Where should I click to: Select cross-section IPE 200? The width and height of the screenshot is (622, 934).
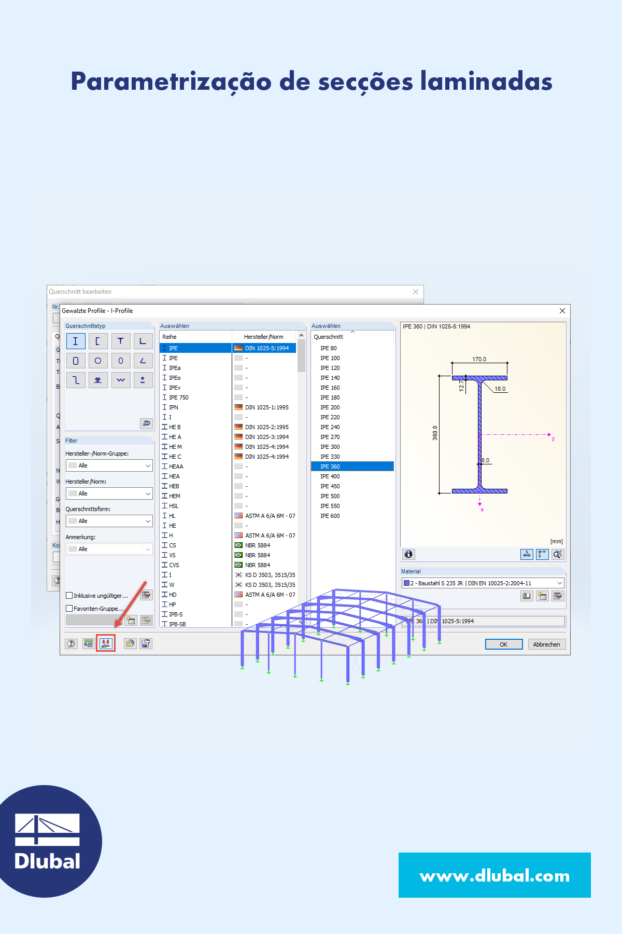pyautogui.click(x=352, y=407)
